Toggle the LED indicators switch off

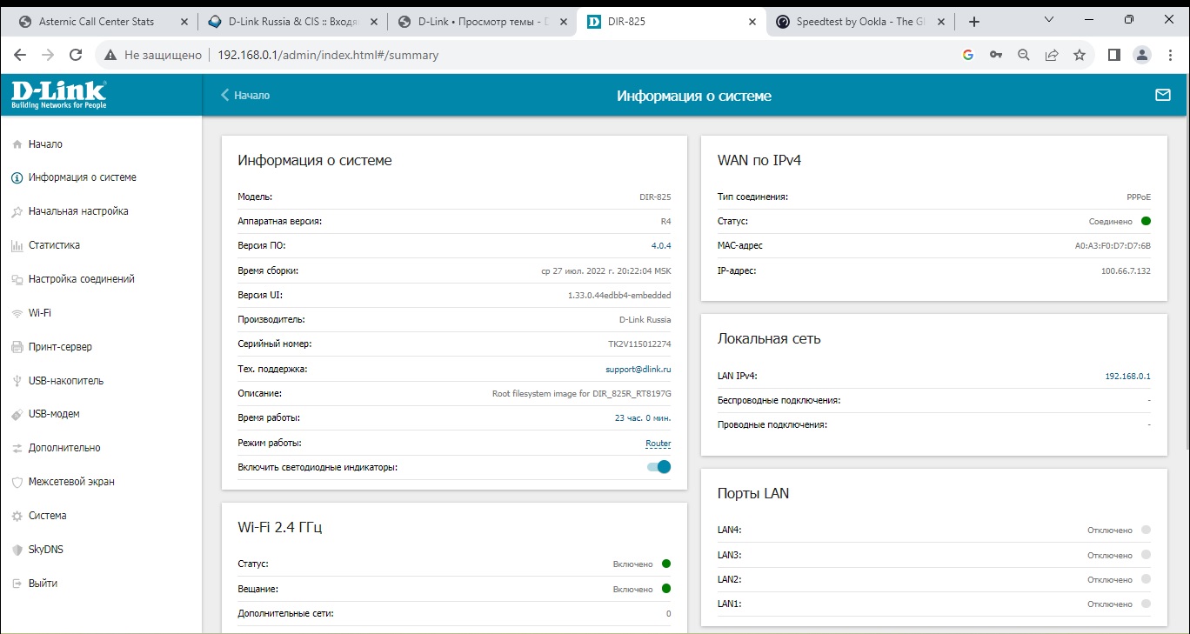pos(659,467)
